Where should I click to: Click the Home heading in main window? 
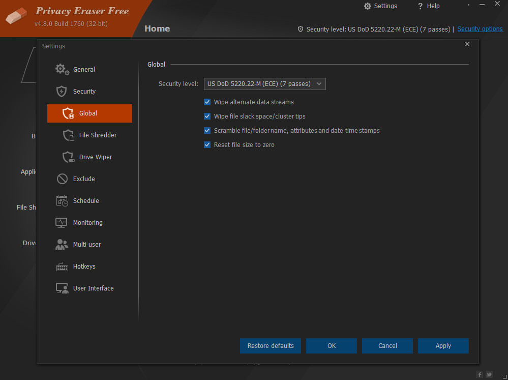pyautogui.click(x=157, y=28)
